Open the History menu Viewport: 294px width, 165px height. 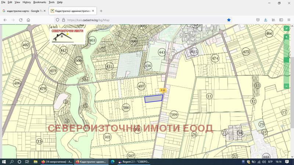(26, 2)
